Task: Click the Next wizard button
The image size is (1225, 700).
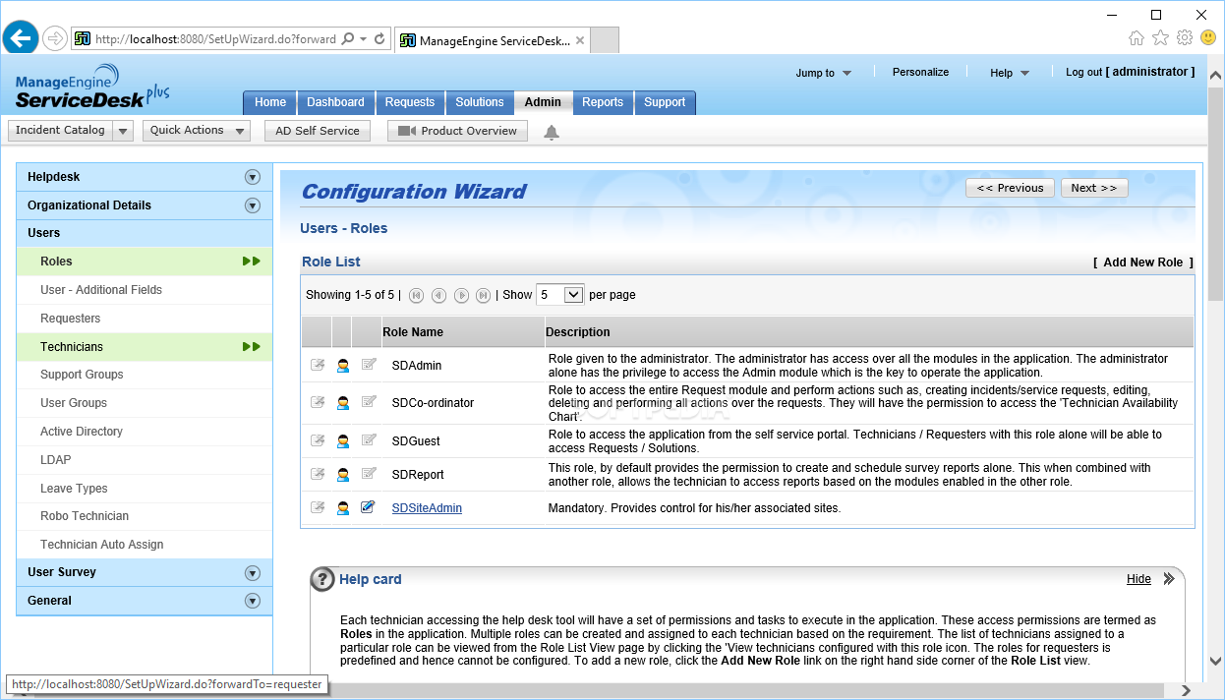Action: click(x=1094, y=188)
